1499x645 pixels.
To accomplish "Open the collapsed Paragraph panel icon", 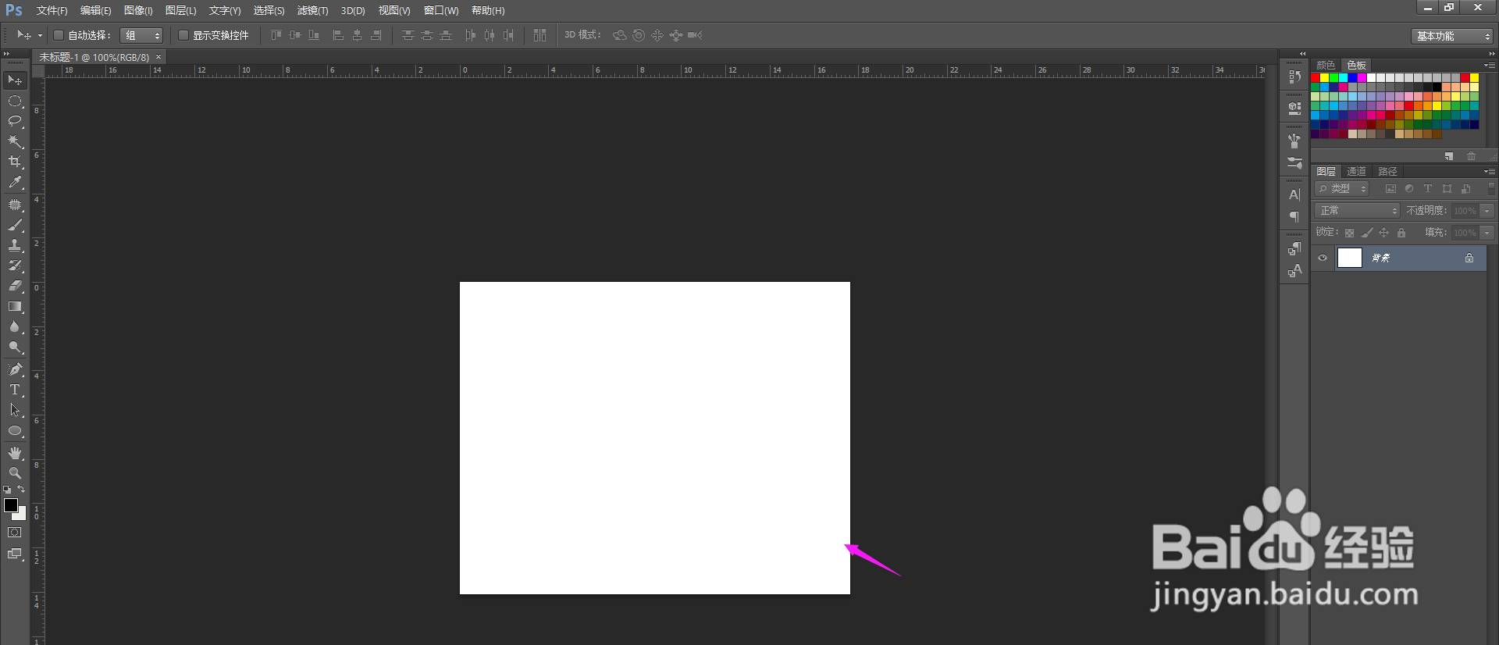I will tap(1294, 216).
